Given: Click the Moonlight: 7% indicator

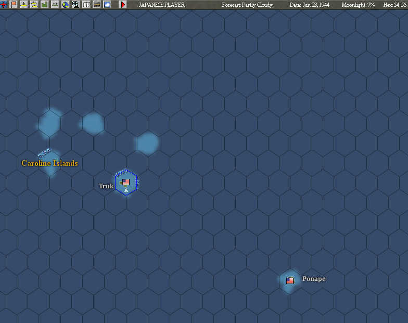Looking at the screenshot, I should (358, 5).
